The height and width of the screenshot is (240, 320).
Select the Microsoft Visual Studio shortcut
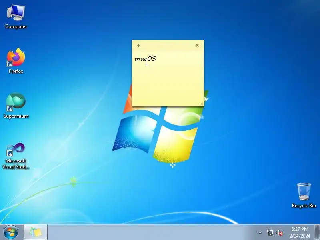pos(16,156)
